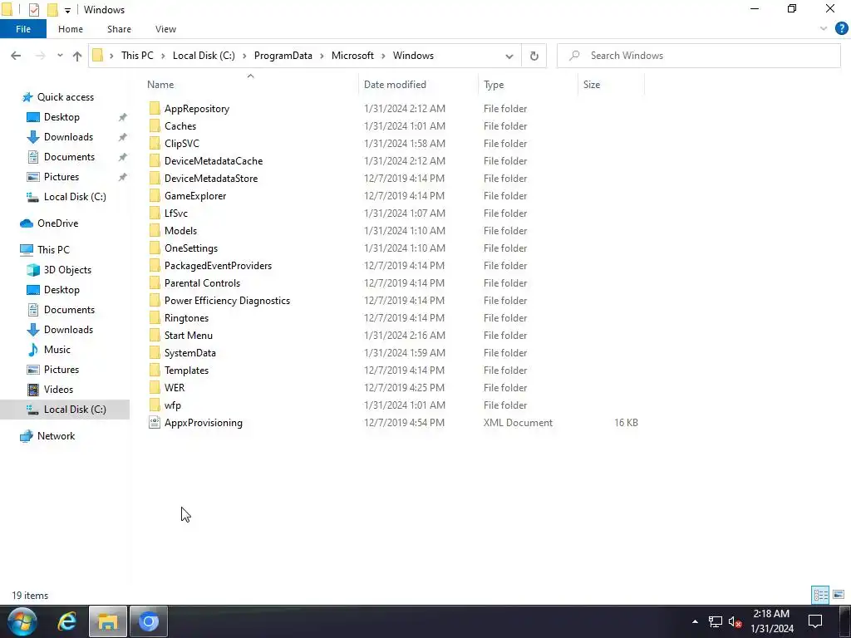
Task: Switch to Large icons view in status bar
Action: [838, 595]
